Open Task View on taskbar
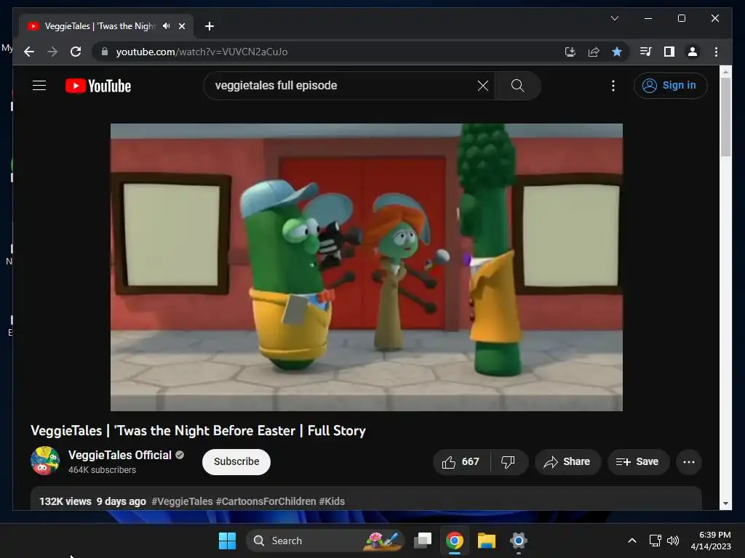The width and height of the screenshot is (745, 558). coord(423,541)
